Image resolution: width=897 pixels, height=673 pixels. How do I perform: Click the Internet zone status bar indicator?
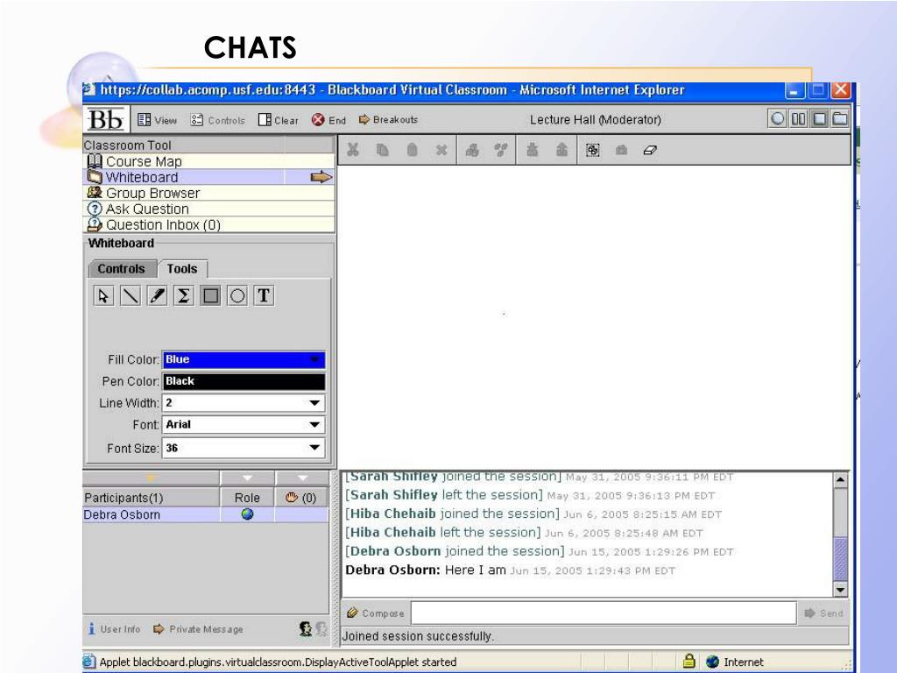coord(735,662)
